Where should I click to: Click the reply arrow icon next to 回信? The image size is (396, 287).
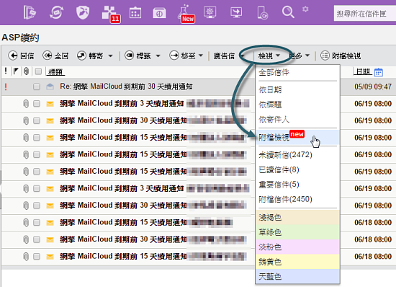click(x=13, y=56)
